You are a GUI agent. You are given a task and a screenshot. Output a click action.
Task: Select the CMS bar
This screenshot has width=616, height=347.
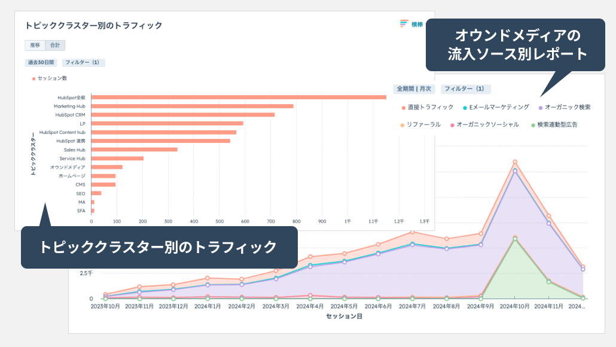pyautogui.click(x=103, y=185)
